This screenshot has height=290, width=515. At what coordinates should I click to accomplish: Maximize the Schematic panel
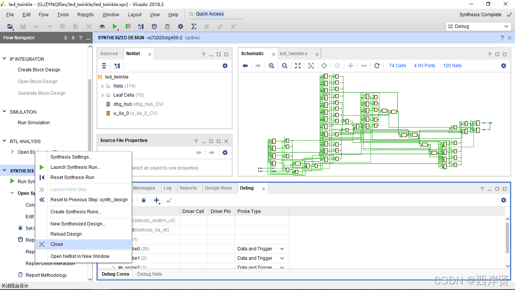pos(497,54)
